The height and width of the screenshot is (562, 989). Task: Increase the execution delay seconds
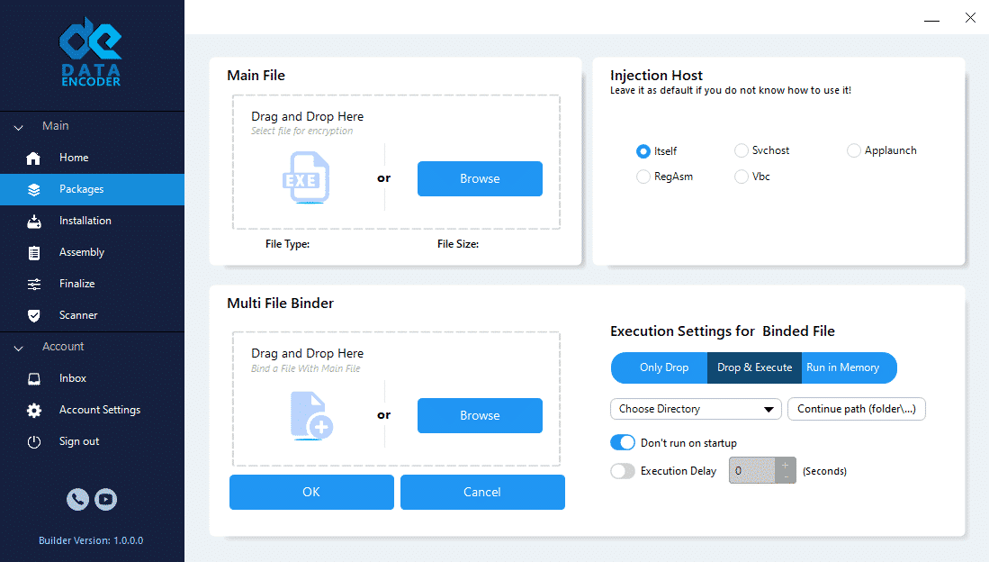(786, 464)
